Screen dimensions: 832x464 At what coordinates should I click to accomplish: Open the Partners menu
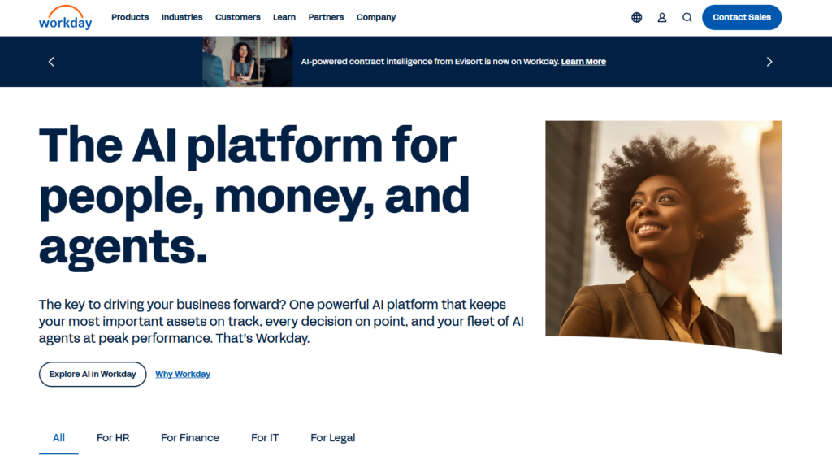(x=326, y=17)
